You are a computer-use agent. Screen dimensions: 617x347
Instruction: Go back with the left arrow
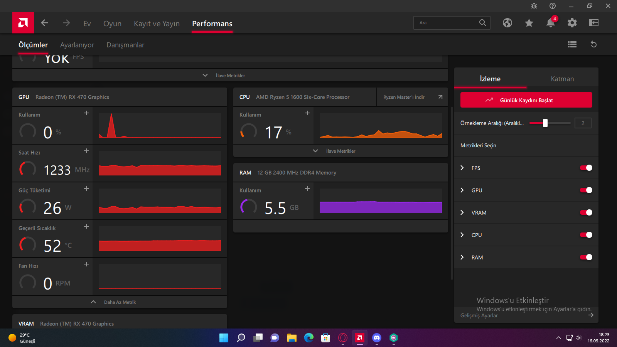point(44,23)
